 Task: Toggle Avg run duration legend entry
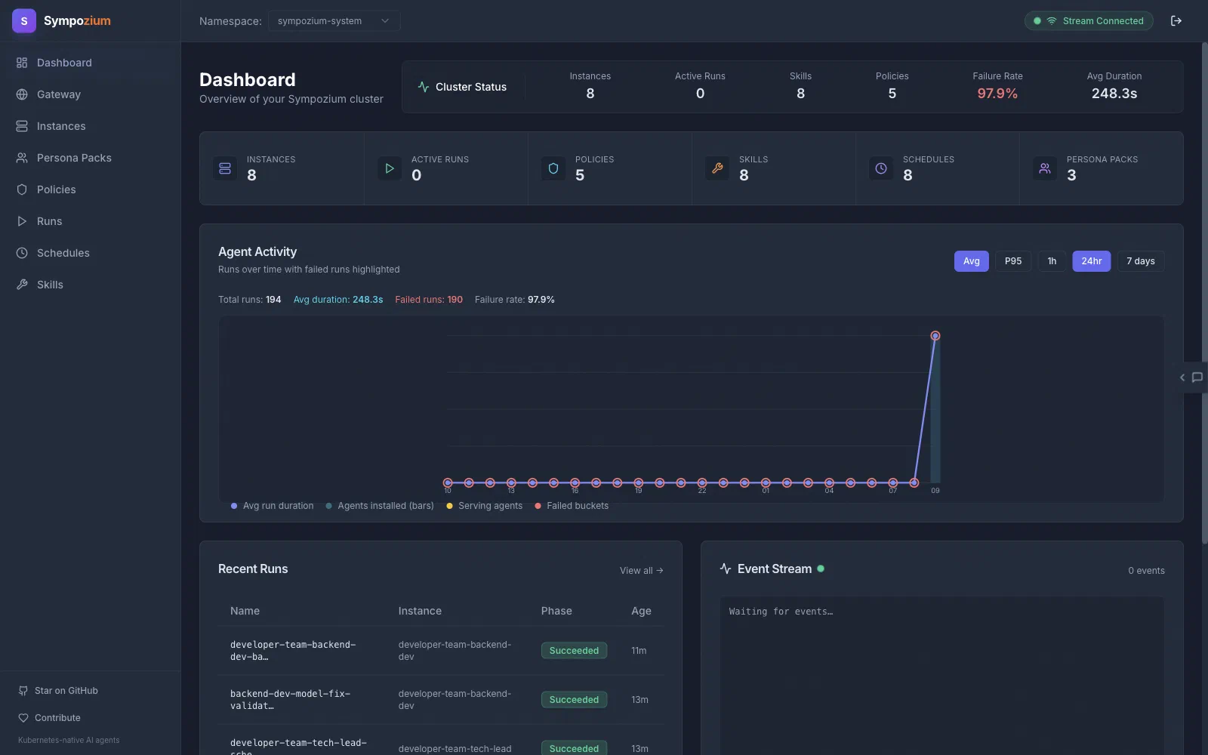point(272,506)
